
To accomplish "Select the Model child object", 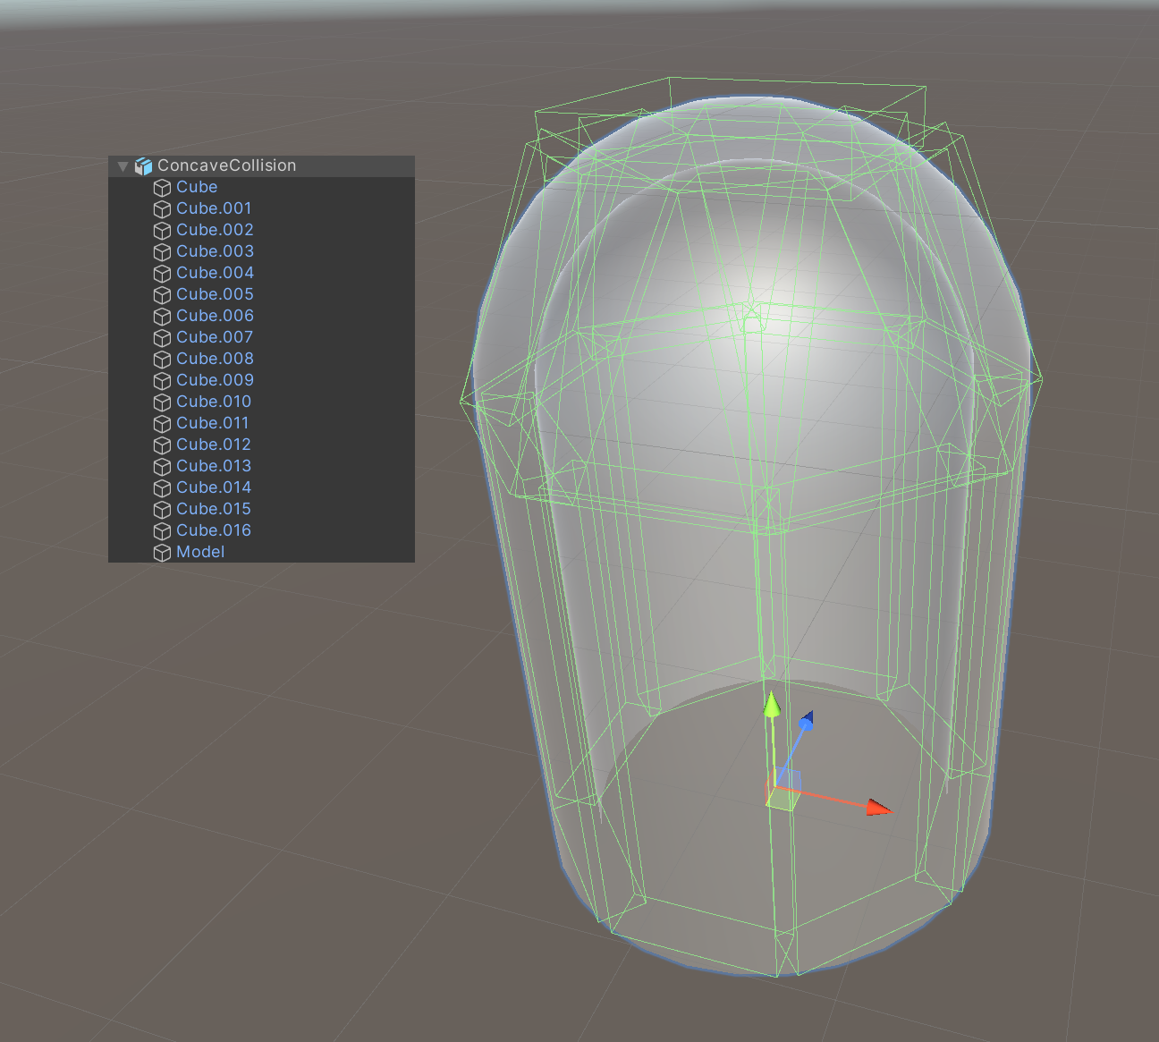I will 200,552.
